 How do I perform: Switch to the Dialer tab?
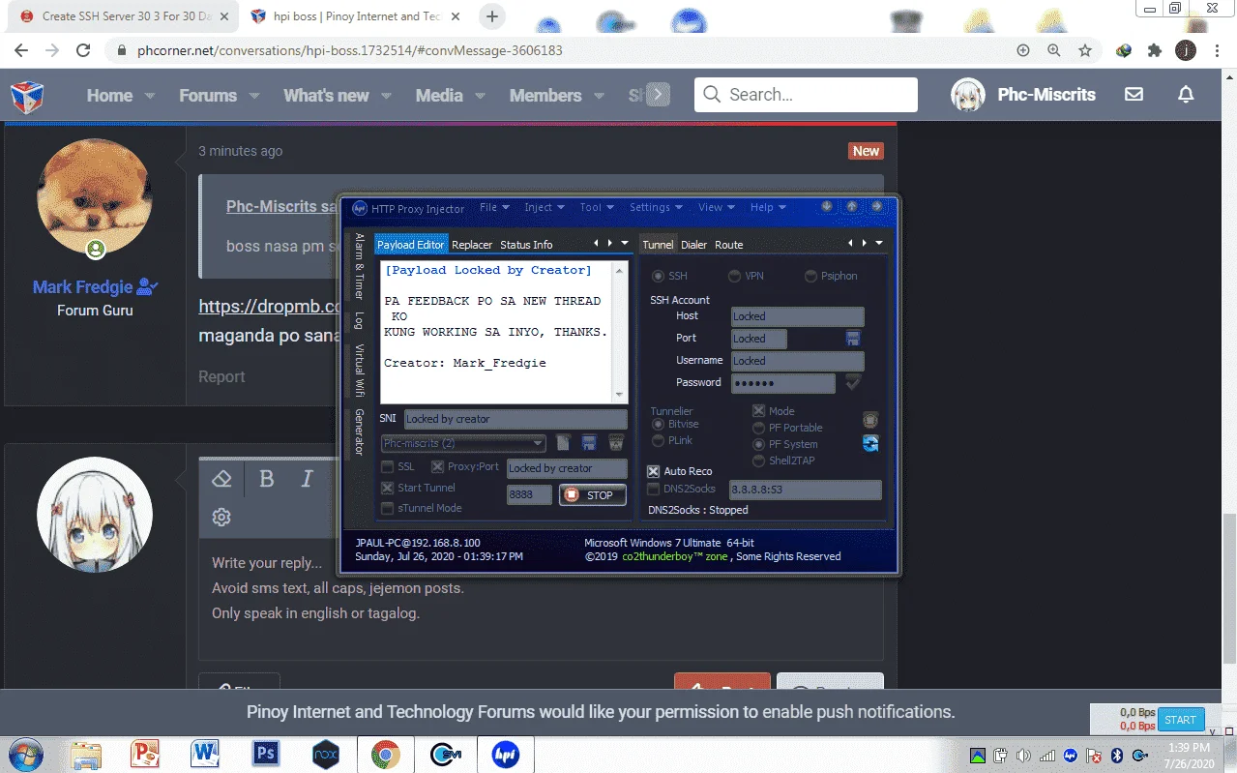point(693,245)
